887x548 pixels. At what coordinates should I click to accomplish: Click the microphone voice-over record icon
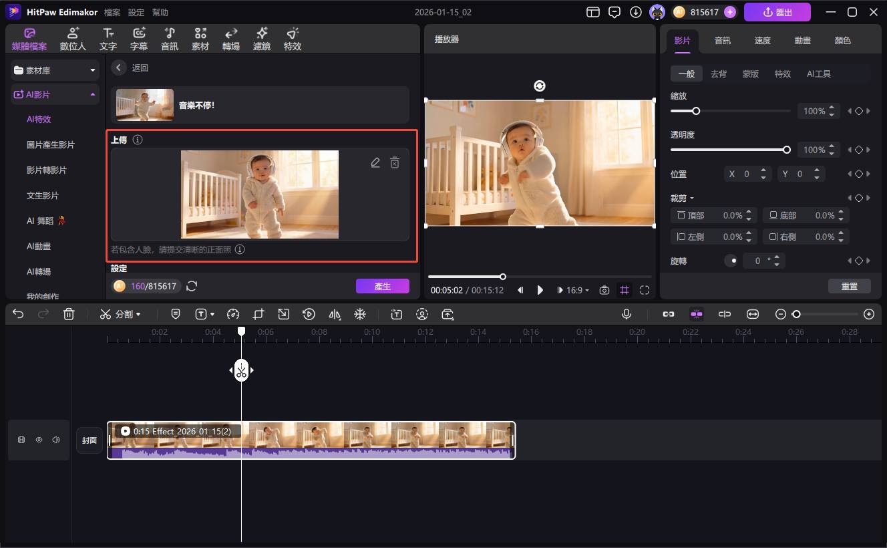pos(627,314)
